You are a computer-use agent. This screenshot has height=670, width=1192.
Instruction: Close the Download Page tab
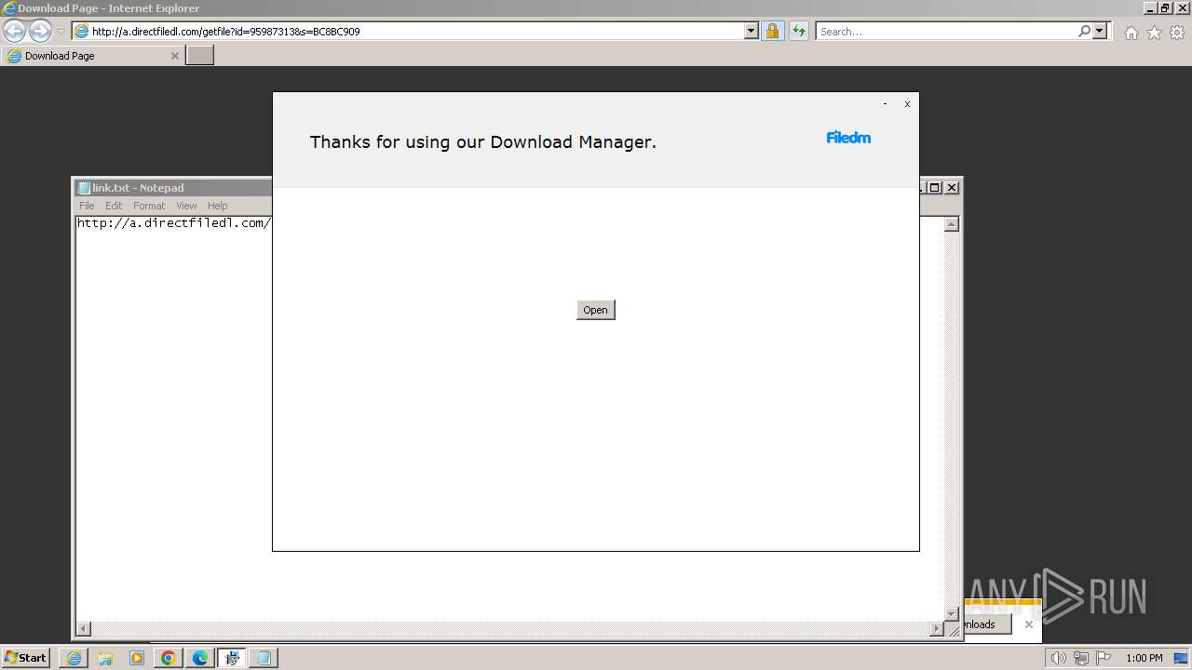[x=174, y=56]
